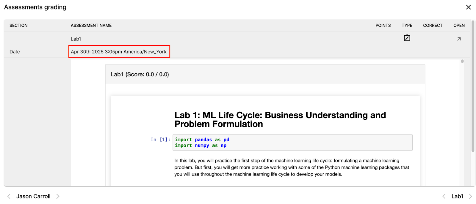Go to previous assessment before Lab1
This screenshot has width=476, height=204.
click(x=444, y=196)
